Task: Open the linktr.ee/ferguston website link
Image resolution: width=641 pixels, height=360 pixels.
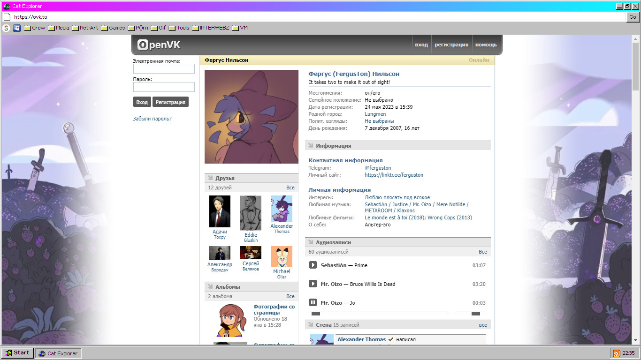Action: pos(394,175)
